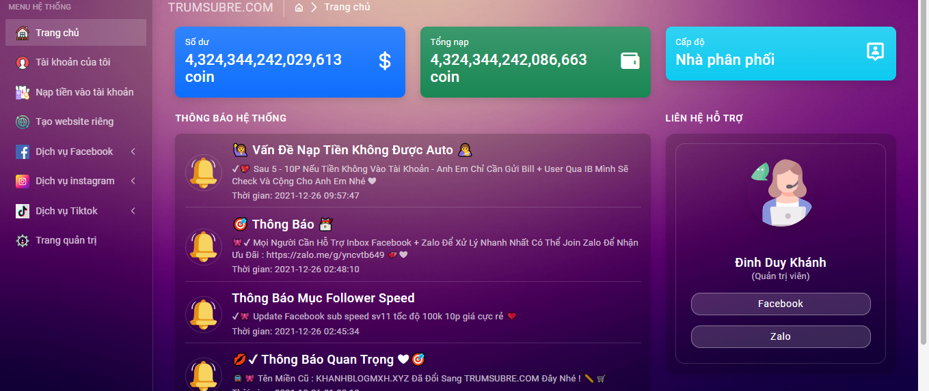Open Trang quản trị menu item
929x391 pixels.
pos(76,240)
